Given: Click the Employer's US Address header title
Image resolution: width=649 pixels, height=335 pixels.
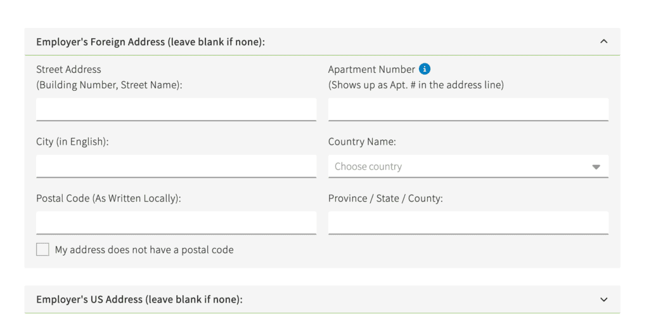Looking at the screenshot, I should [139, 299].
